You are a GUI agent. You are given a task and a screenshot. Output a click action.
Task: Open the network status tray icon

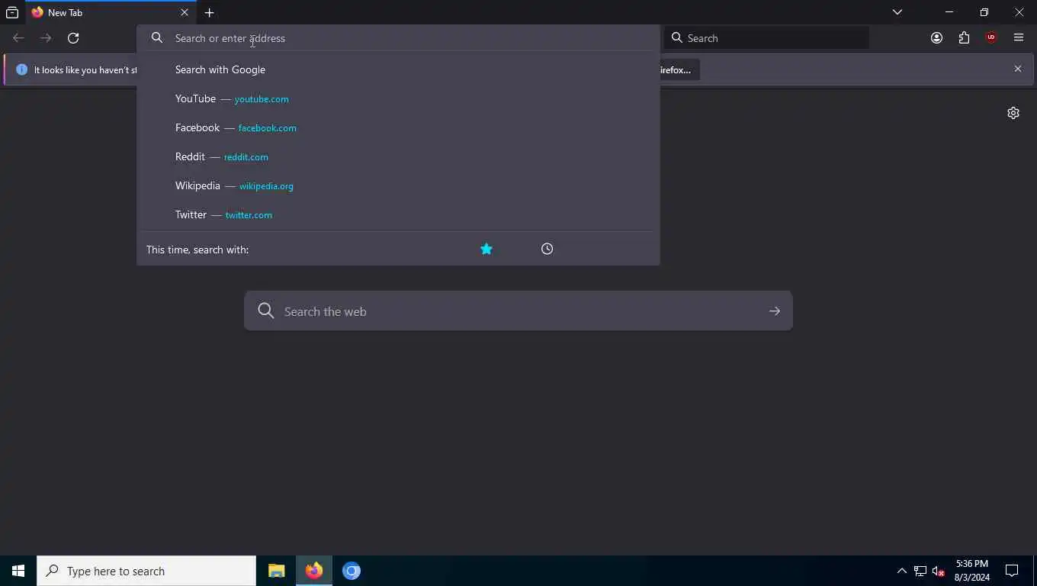tap(920, 571)
